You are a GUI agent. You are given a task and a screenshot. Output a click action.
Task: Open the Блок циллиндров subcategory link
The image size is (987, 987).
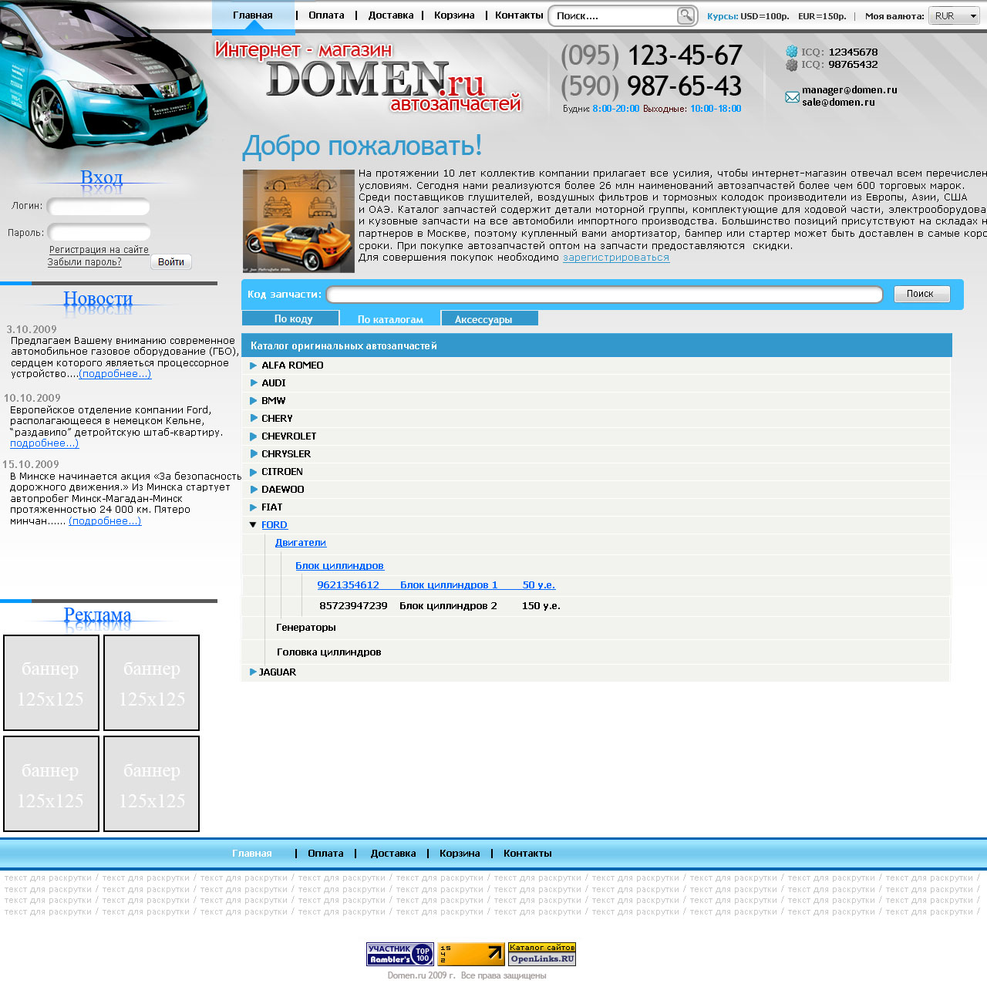click(x=339, y=566)
